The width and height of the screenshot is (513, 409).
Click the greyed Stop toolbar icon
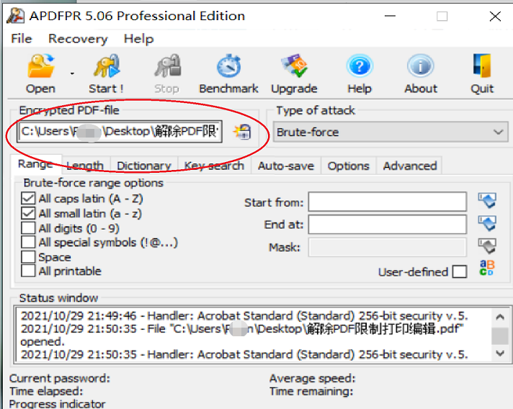(x=167, y=66)
